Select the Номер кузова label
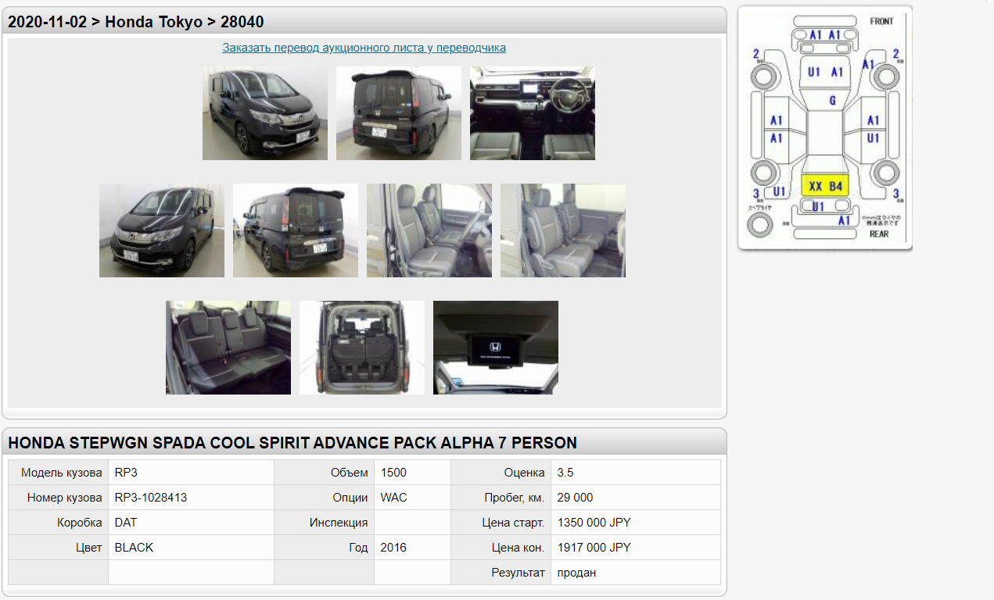The image size is (994, 600). click(x=65, y=498)
